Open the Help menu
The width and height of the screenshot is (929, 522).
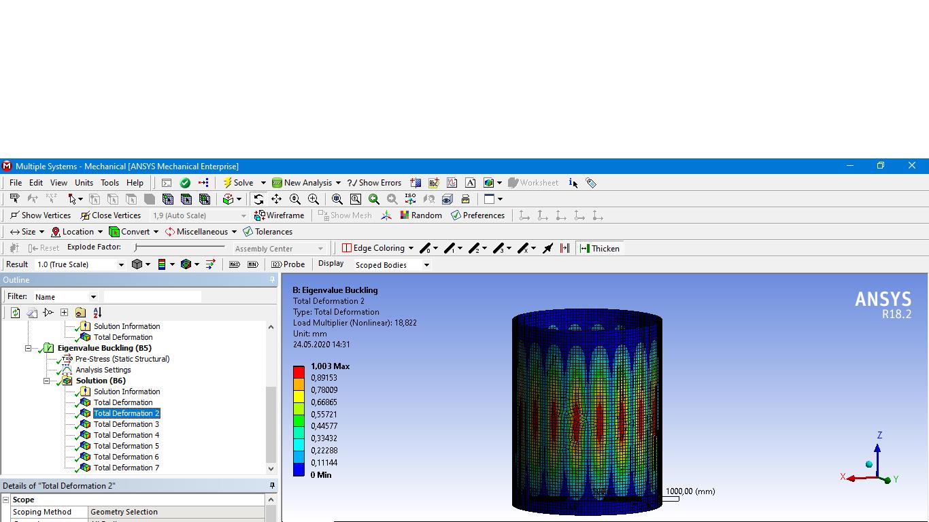coord(135,183)
